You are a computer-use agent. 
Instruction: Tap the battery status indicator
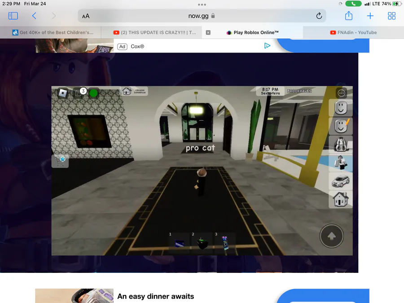(396, 4)
